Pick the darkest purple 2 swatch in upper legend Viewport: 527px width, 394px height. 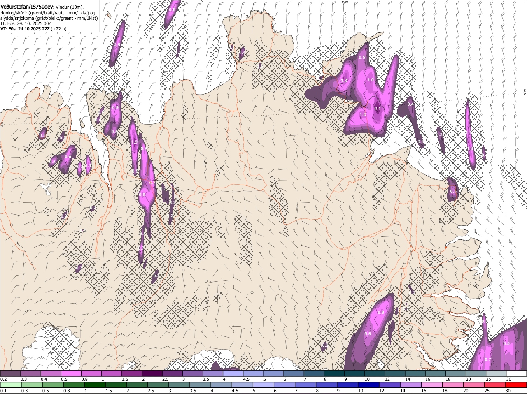pos(152,373)
